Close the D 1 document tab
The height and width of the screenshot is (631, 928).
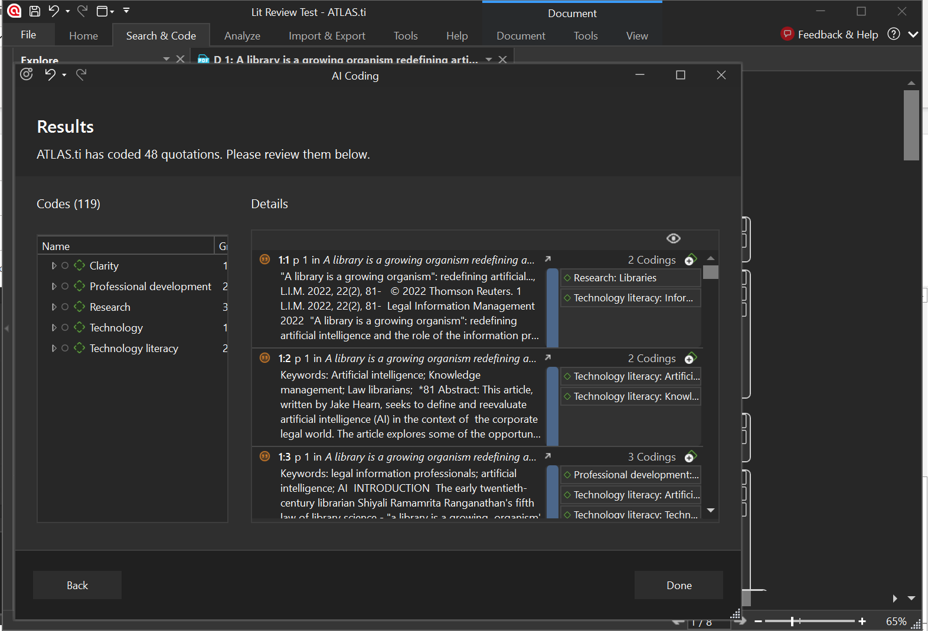coord(503,60)
